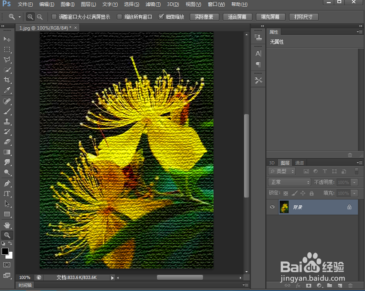
Task: Select the History Brush tool
Action: coord(7,132)
